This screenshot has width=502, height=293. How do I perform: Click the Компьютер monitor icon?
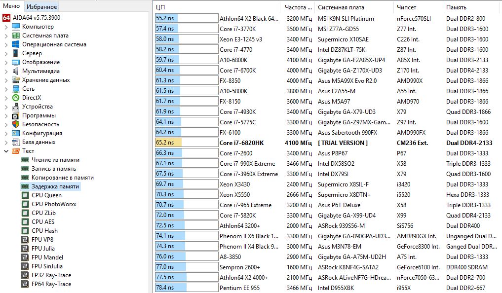16,27
